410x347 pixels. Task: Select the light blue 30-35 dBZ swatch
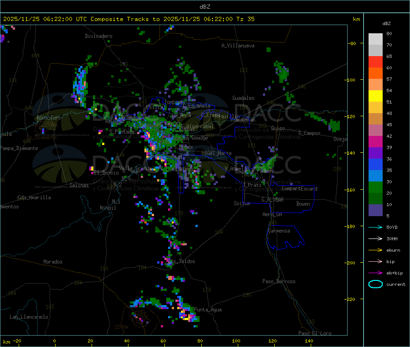click(x=375, y=176)
